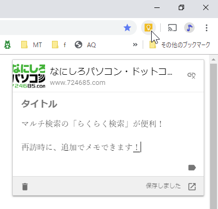Close the Chrome window
Viewport: 218px width, 209px height.
pos(206,7)
